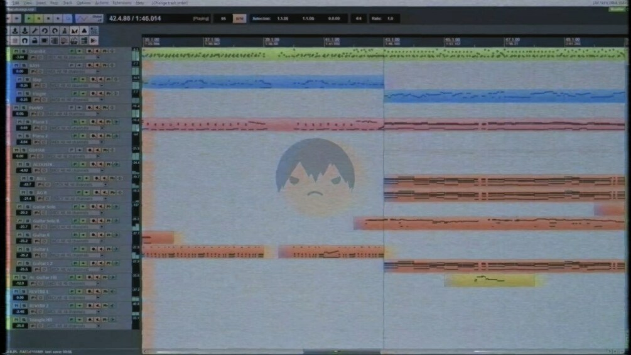Click the basket-shaped toolbar icon

tap(74, 41)
